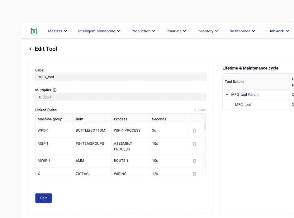Delete the MWIP-1 linked rule
Image resolution: width=294 pixels, height=218 pixels.
click(194, 161)
